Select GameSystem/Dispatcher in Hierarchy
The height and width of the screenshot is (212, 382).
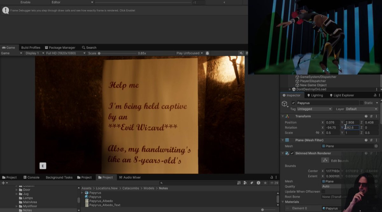click(x=315, y=77)
